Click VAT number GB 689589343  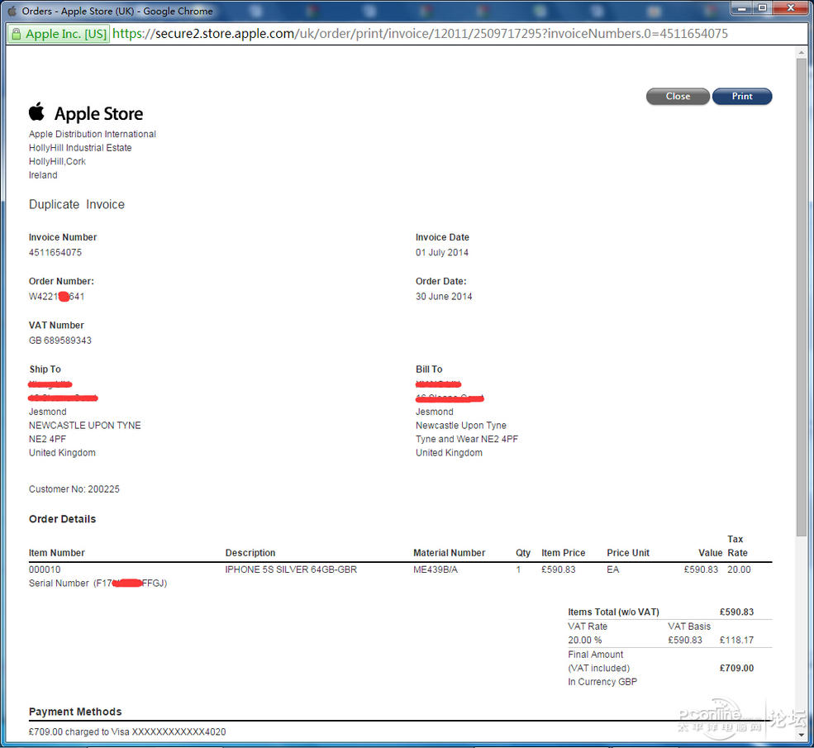(x=60, y=341)
